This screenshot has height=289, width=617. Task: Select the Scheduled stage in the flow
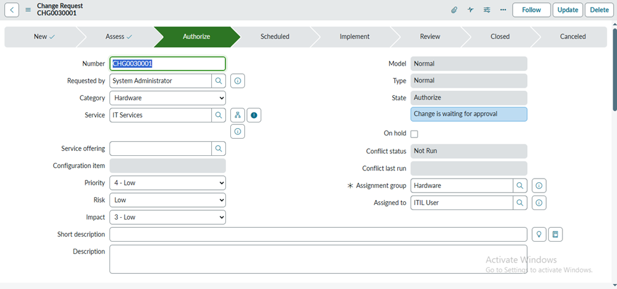275,37
